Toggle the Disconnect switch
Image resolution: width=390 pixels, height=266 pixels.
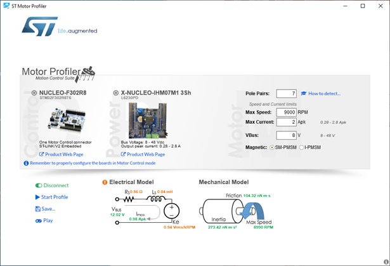39,185
